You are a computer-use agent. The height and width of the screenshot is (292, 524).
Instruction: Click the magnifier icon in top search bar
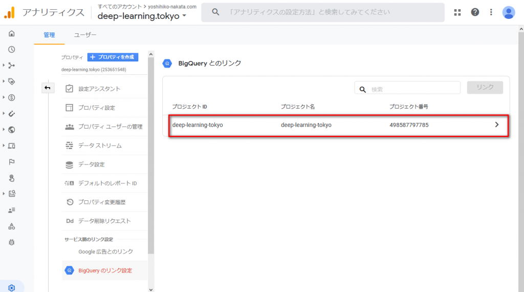tap(215, 12)
